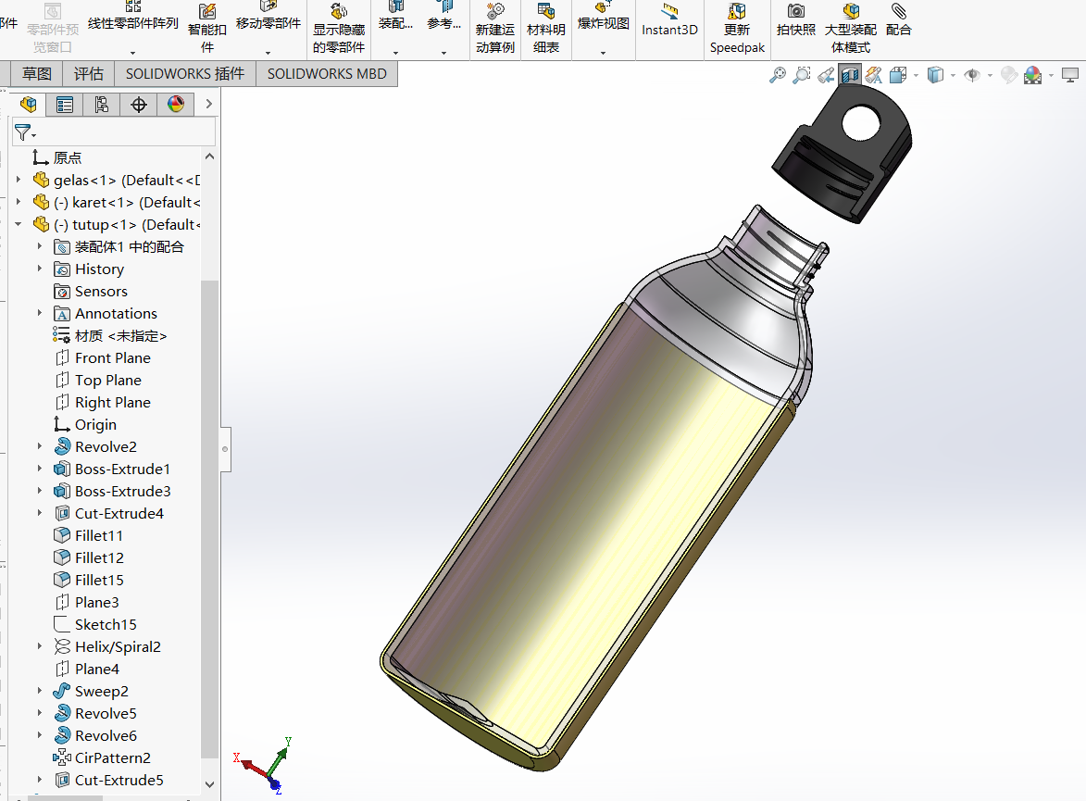Select the Boss-Extrude1 feature
The image size is (1086, 801).
(x=112, y=469)
